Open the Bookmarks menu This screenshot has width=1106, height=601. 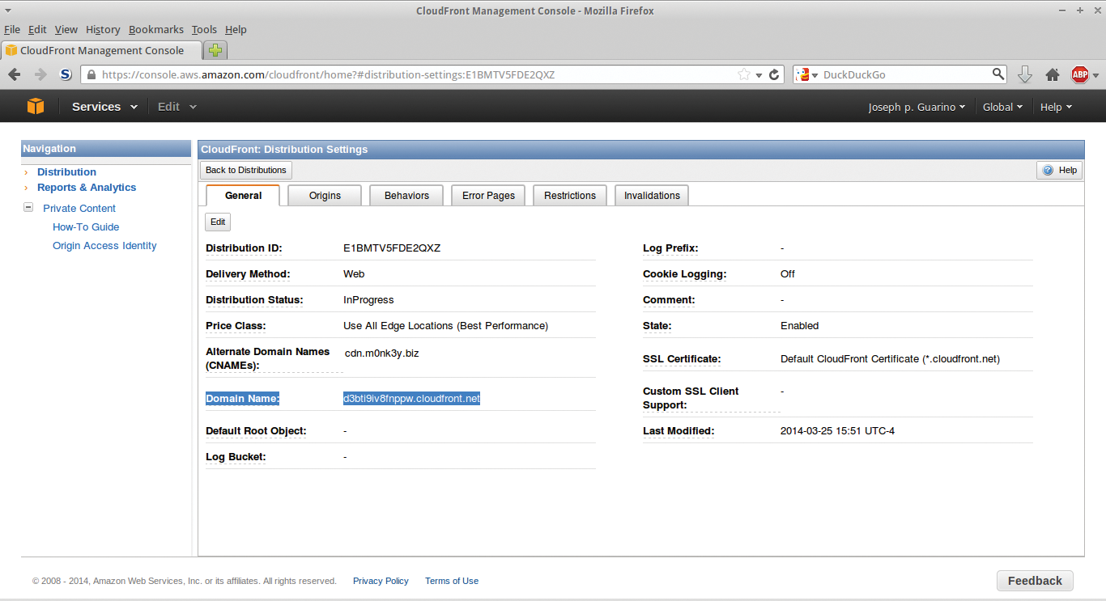coord(156,29)
